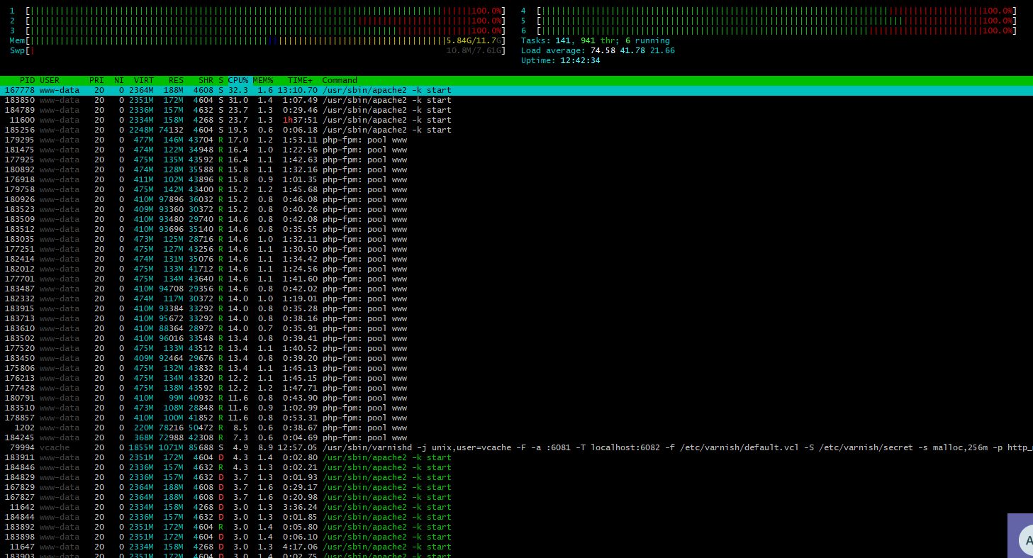Select php-fpm process row 177925
Viewport: 1033px width, 558px height.
[516, 160]
